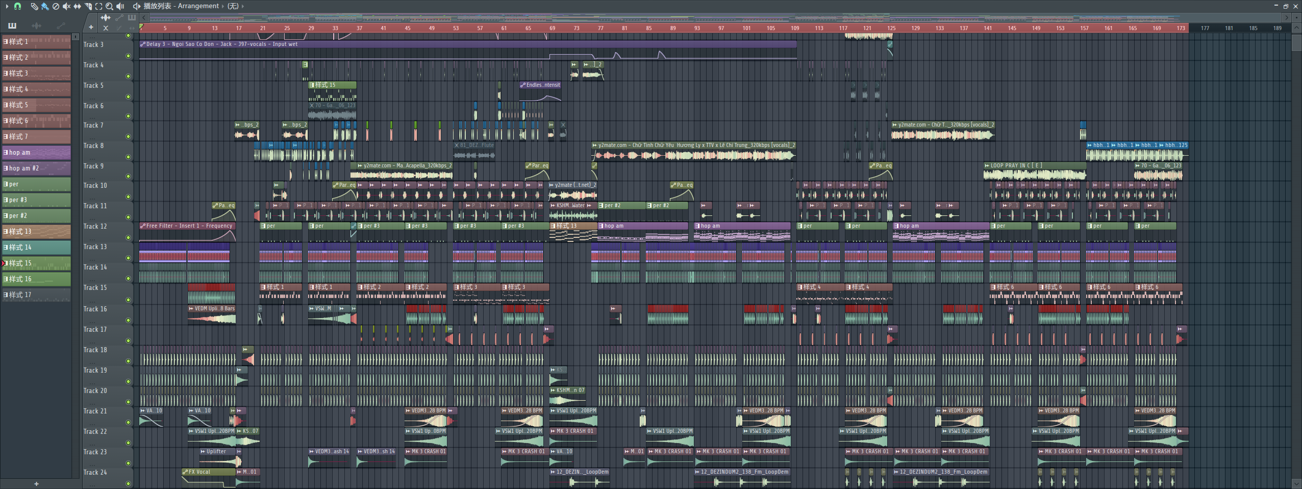This screenshot has height=489, width=1302.
Task: Select the Zoom magnifier tool
Action: pyautogui.click(x=109, y=6)
